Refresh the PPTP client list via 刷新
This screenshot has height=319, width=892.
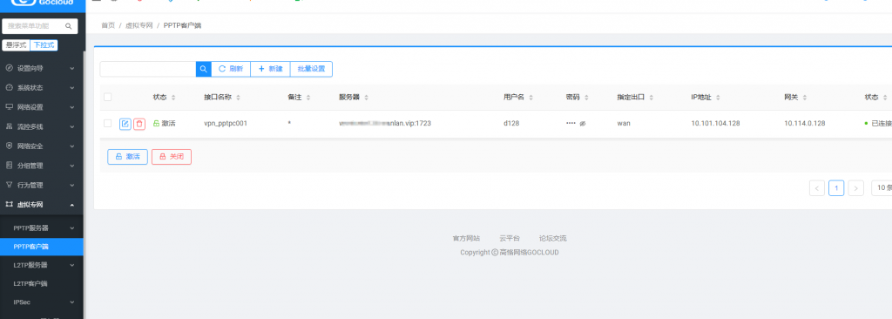click(231, 69)
